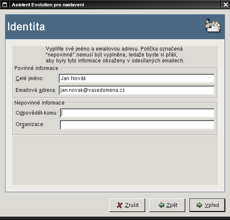Click the empty gray area below Nepovinné informace
230x220 pixels.
pyautogui.click(x=115, y=160)
